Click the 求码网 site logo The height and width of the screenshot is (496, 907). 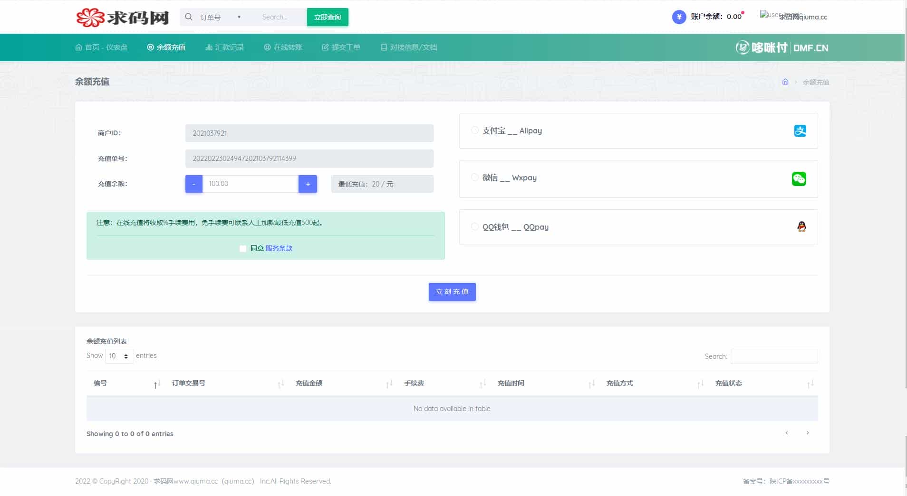[x=123, y=17]
